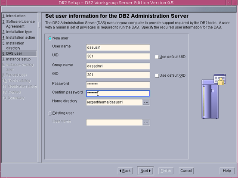
Task: Open step 3 Installation type
Action: [17, 32]
